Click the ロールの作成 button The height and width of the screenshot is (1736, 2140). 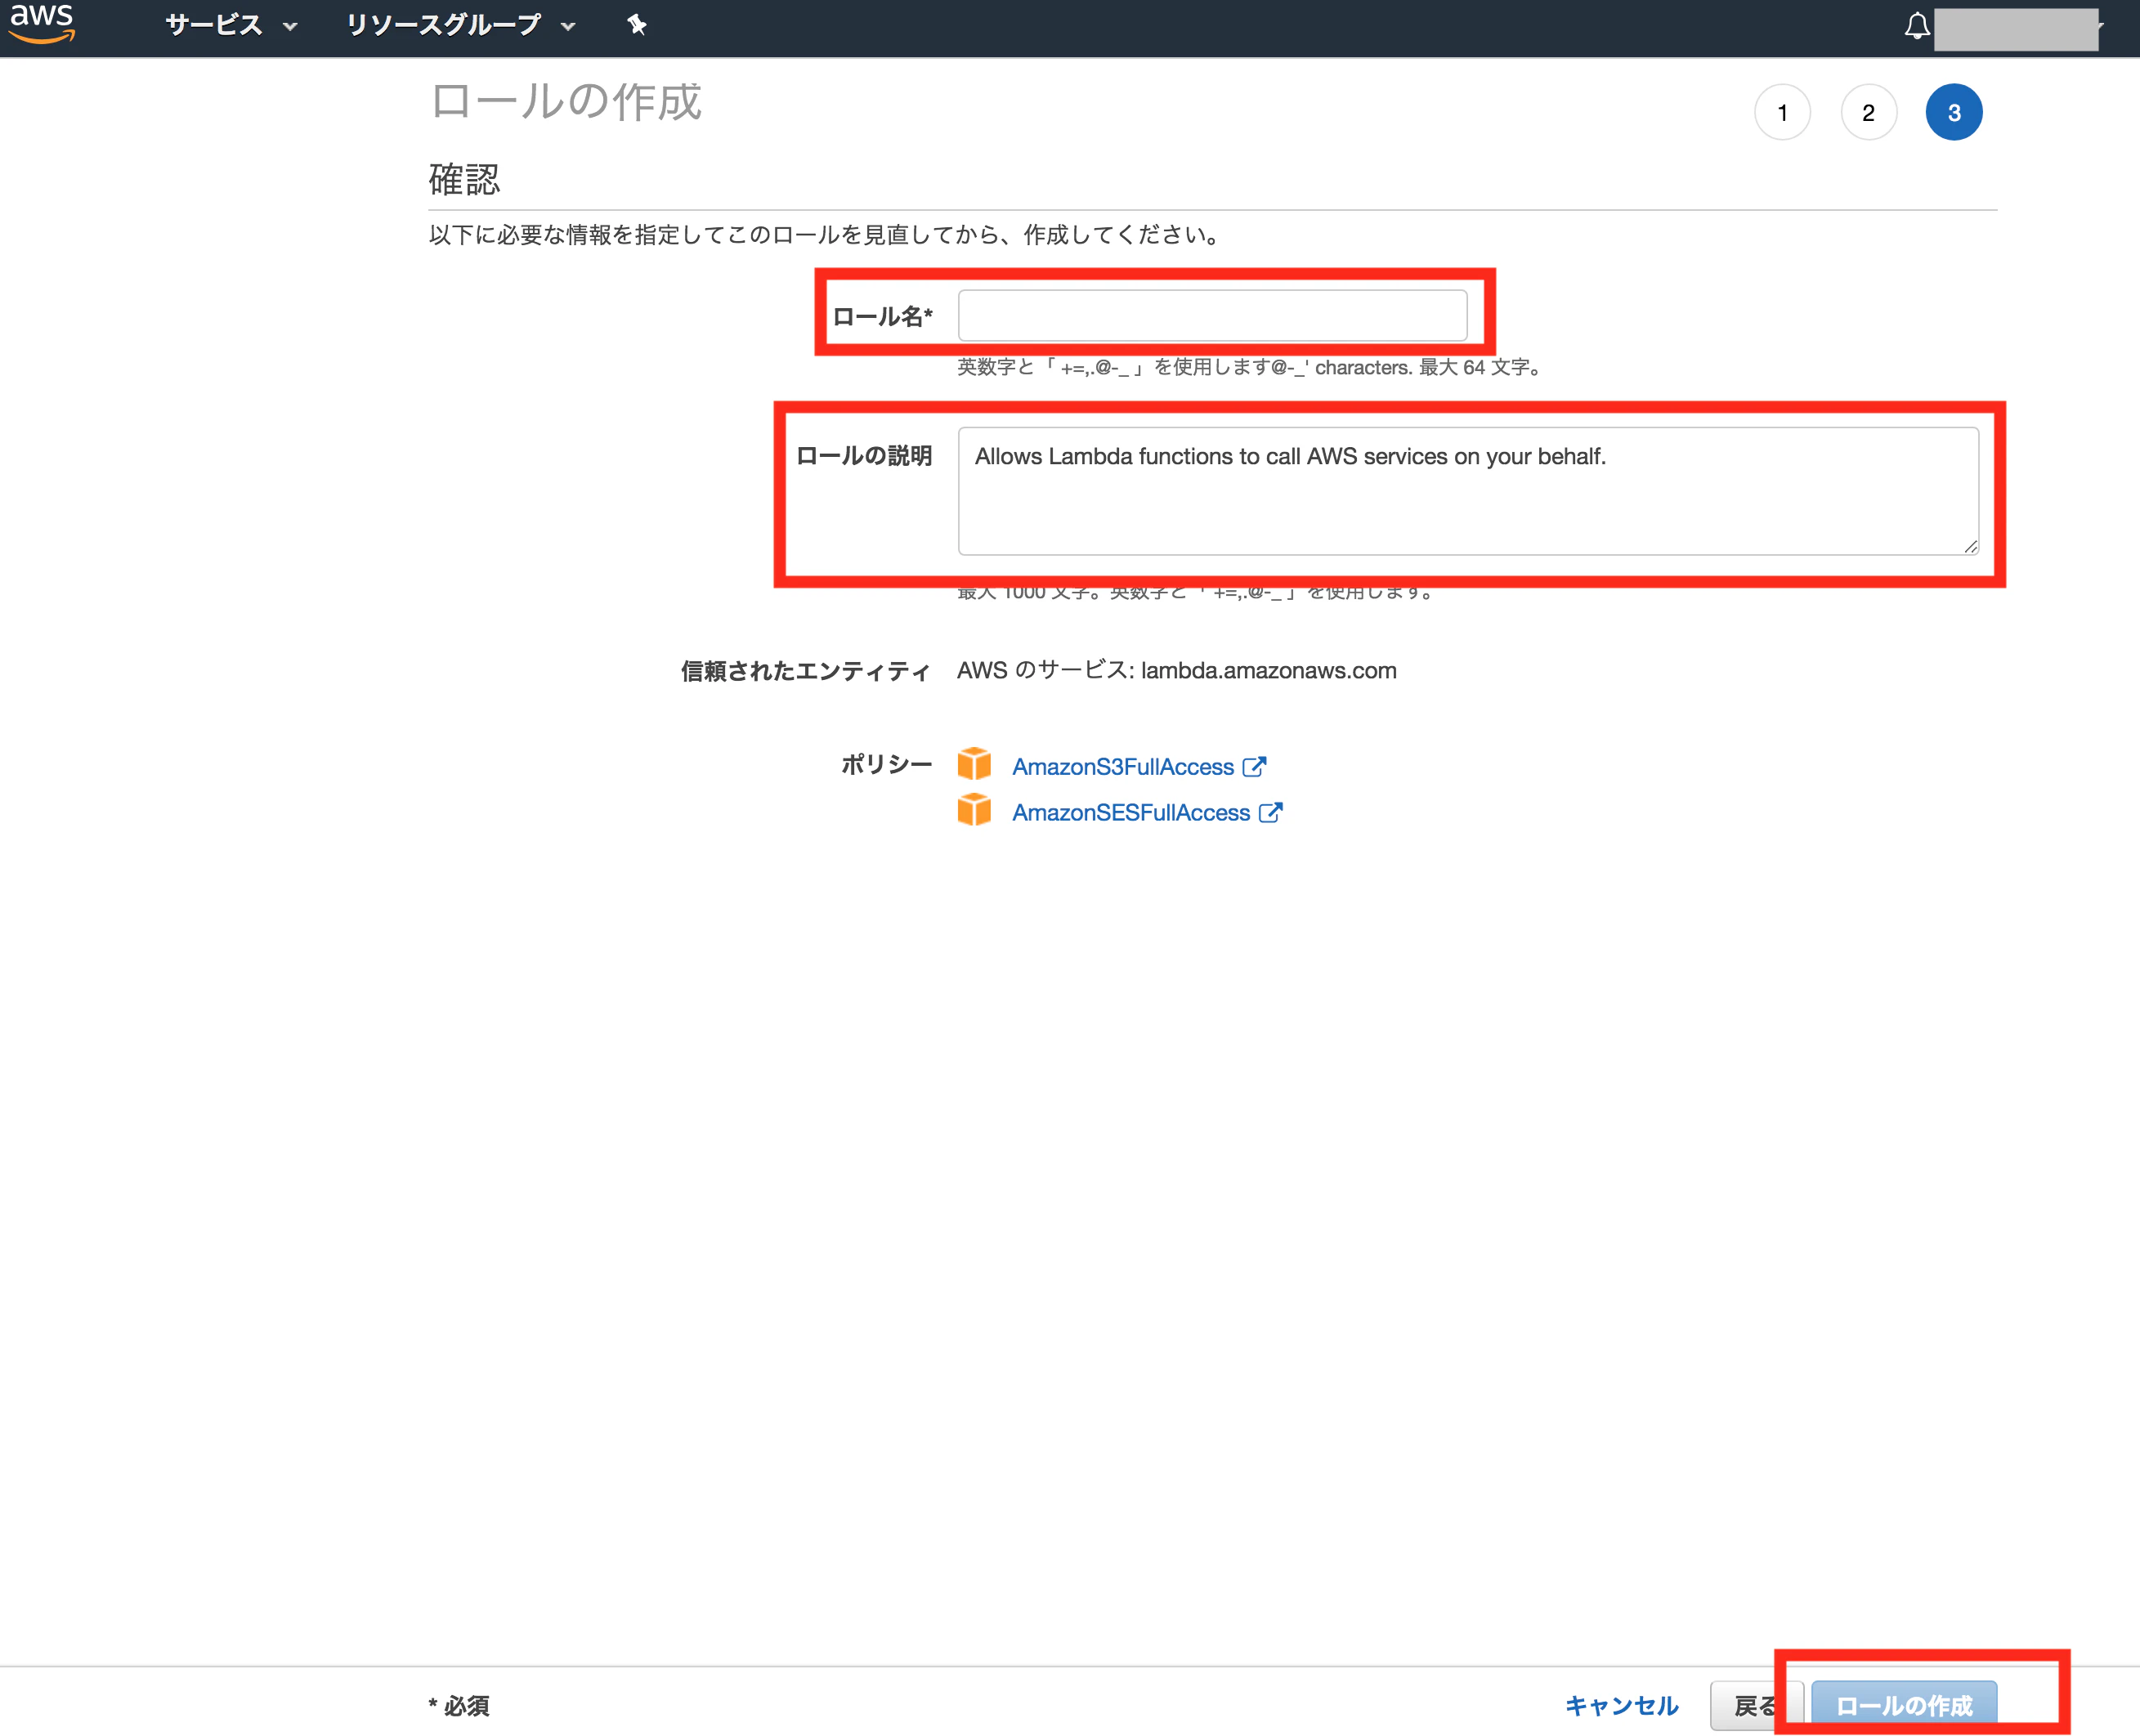(1904, 1706)
